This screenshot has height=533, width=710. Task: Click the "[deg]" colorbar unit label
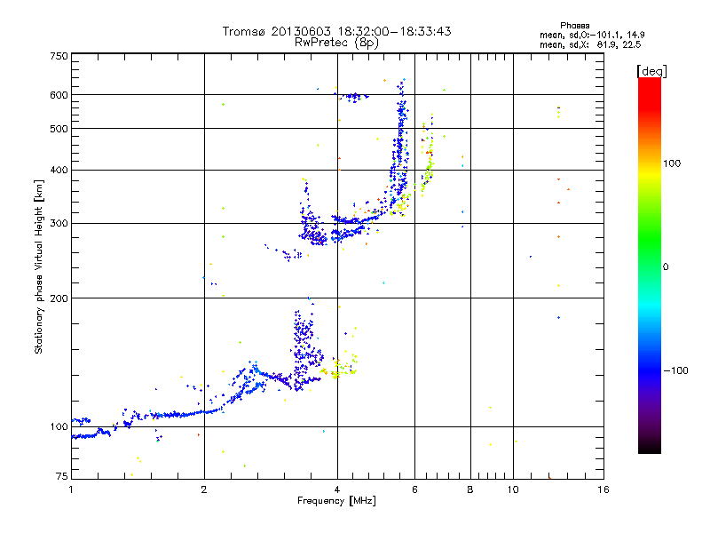[651, 71]
